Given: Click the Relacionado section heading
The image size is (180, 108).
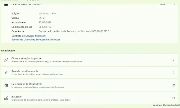Looking at the screenshot, I should tap(8, 50).
